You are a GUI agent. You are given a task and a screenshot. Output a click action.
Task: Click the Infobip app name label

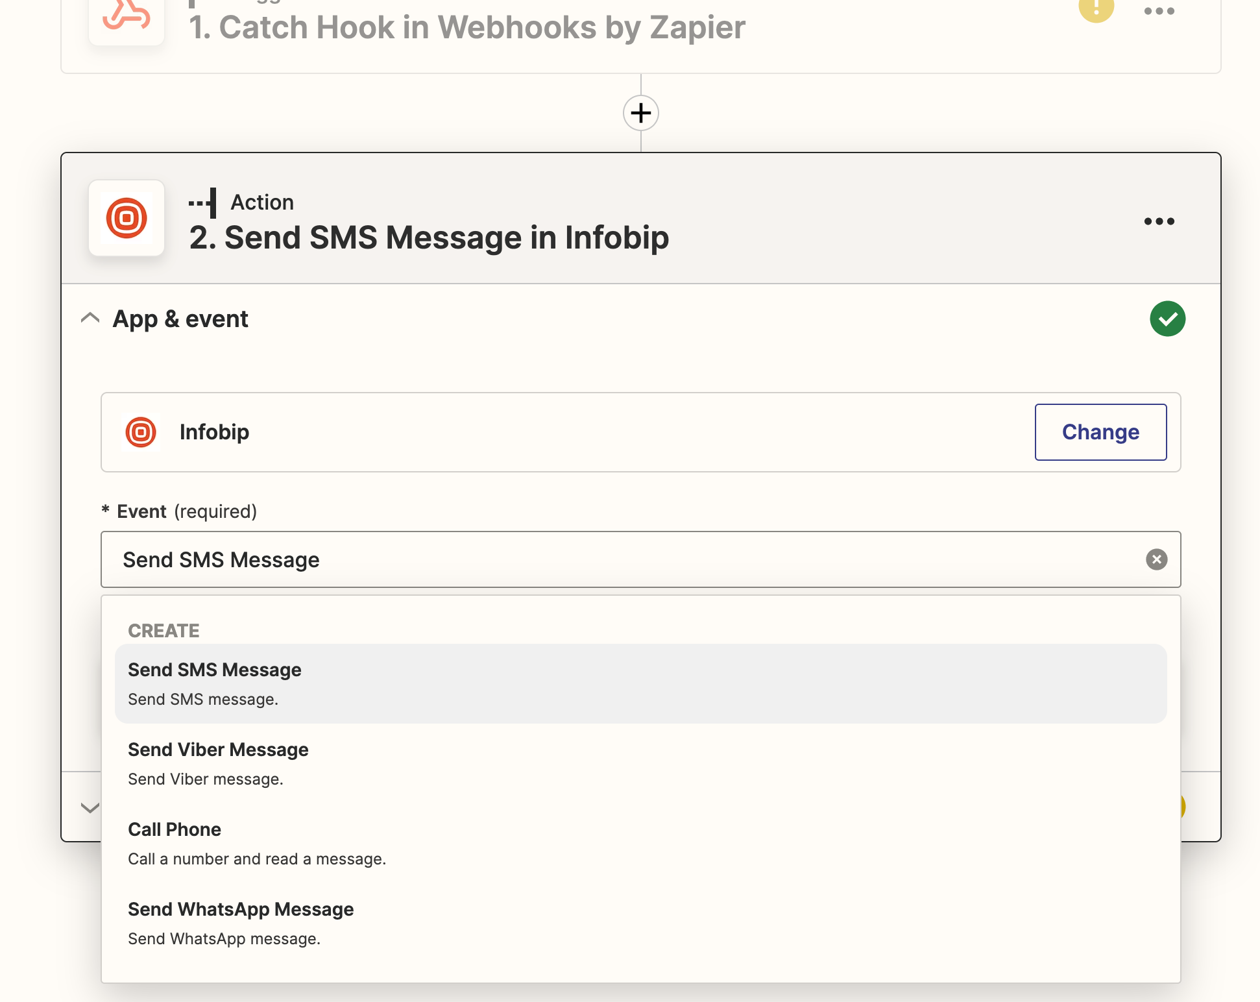[x=214, y=432]
